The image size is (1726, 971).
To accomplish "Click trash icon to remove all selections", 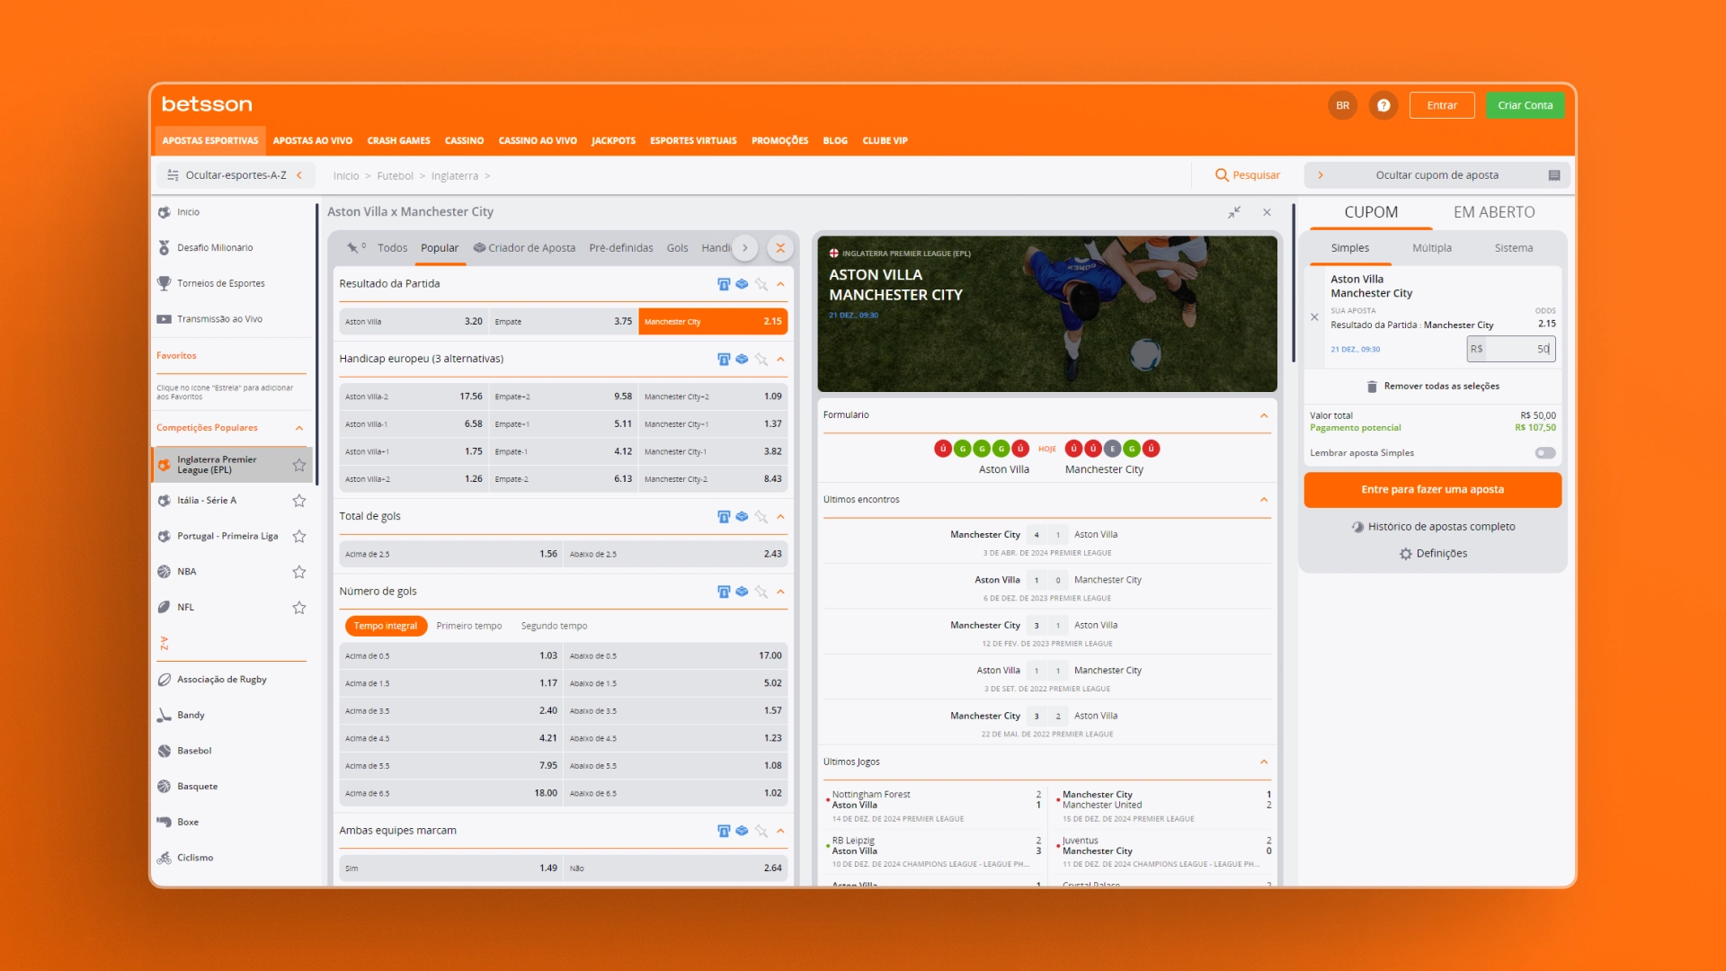I will (1372, 387).
